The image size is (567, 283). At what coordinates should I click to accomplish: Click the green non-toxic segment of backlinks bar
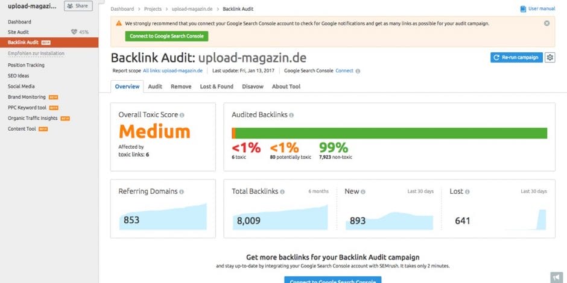[x=391, y=133]
